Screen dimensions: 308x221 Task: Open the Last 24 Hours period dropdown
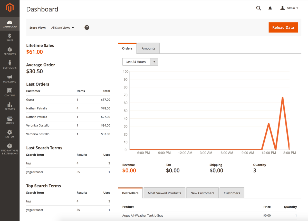click(x=140, y=62)
